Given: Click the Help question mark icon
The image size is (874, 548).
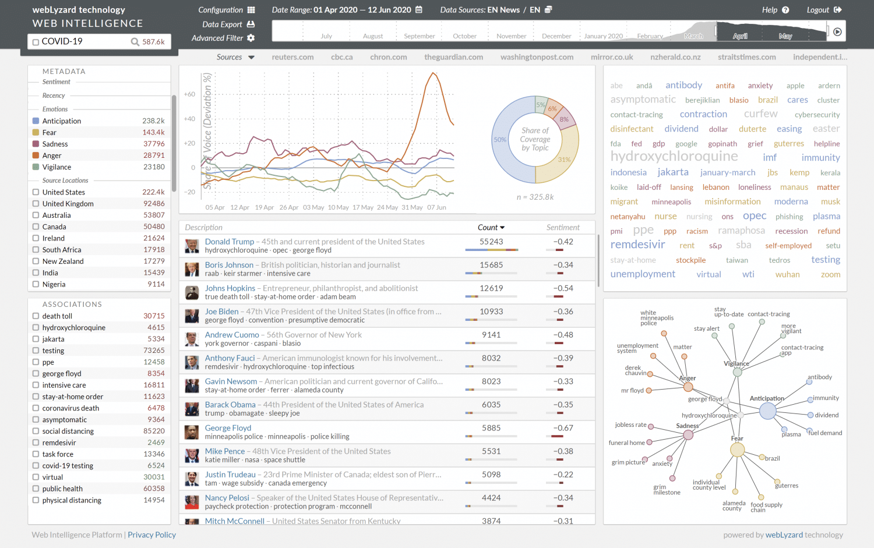Looking at the screenshot, I should [x=785, y=10].
